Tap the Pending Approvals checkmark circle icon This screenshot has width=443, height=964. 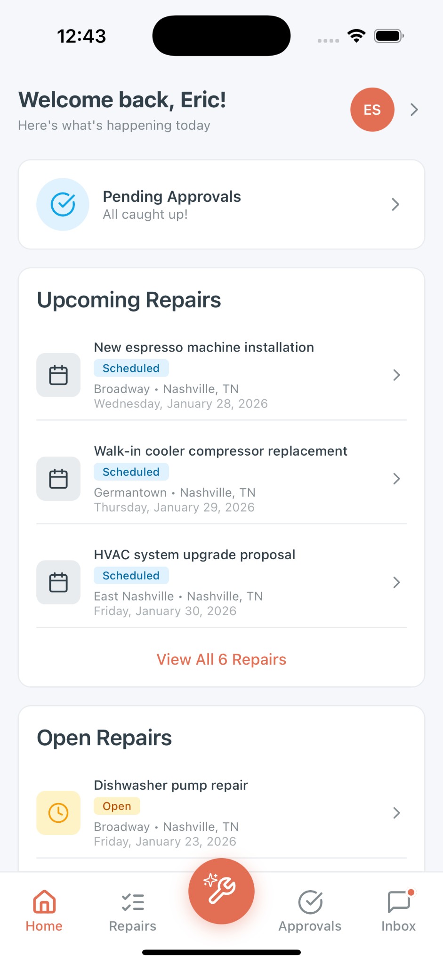coord(63,204)
